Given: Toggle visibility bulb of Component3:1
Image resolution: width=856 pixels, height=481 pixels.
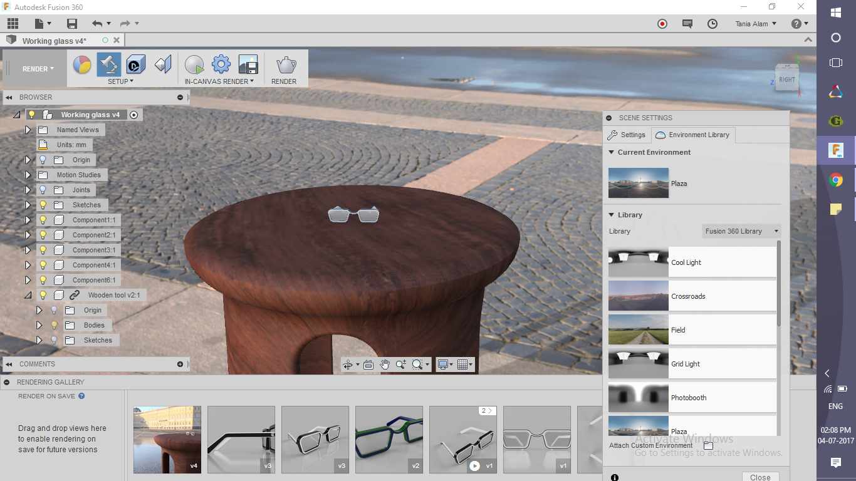Looking at the screenshot, I should (43, 250).
